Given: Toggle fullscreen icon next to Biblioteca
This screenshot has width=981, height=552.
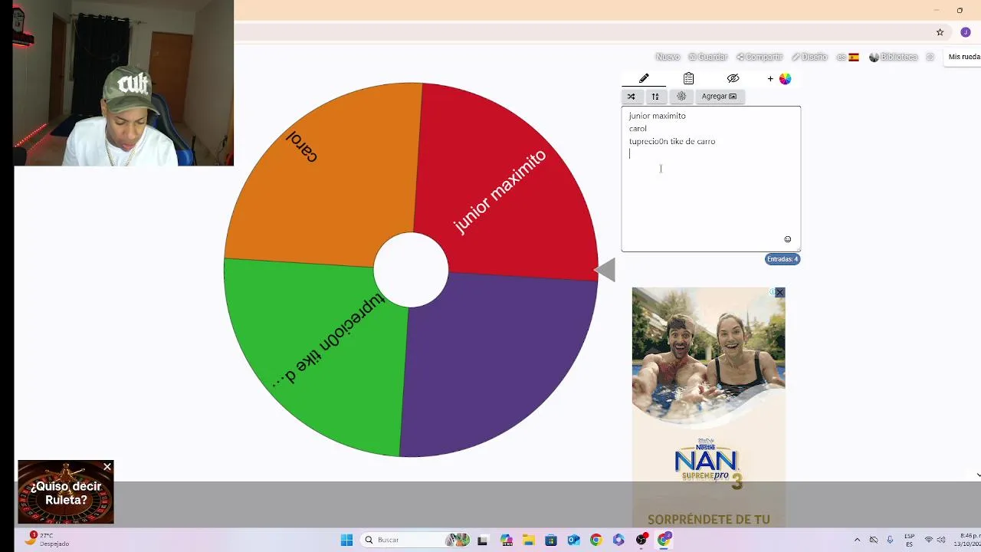Looking at the screenshot, I should click(930, 57).
